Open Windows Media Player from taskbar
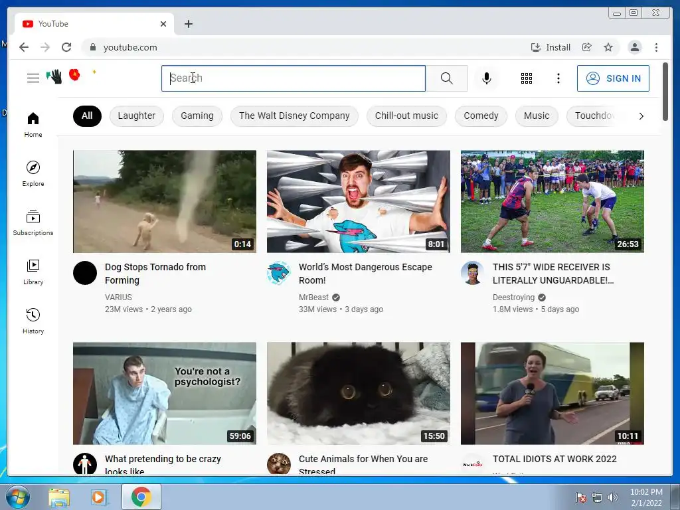680x510 pixels. pos(99,497)
